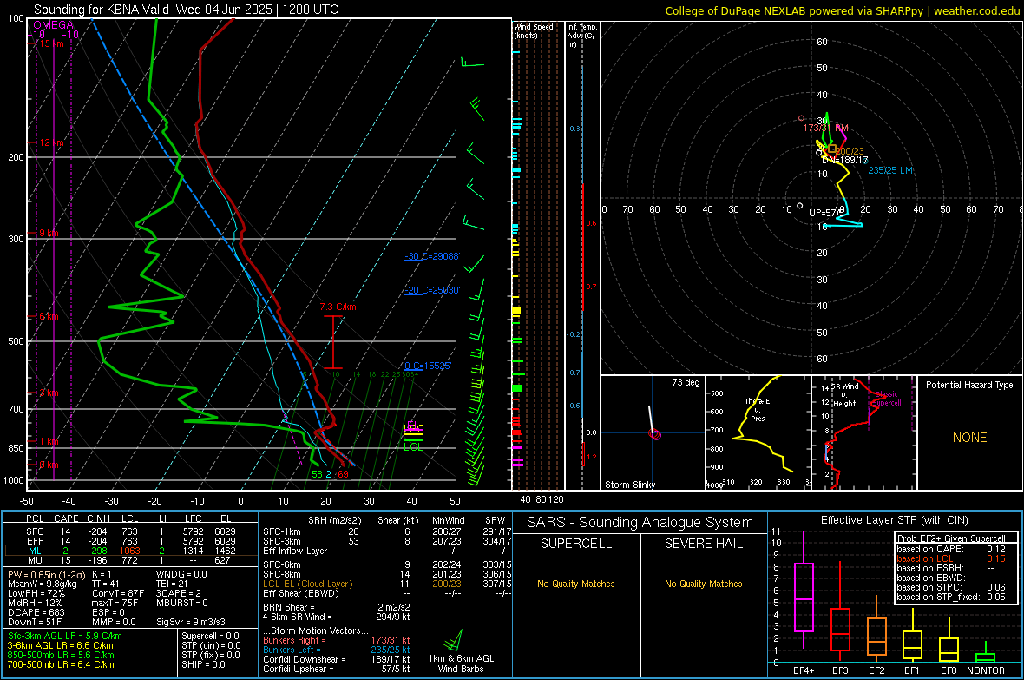Click the 1km & 6km AGL wind barbs icon
Screen dimensions: 1024x680
pos(455,639)
